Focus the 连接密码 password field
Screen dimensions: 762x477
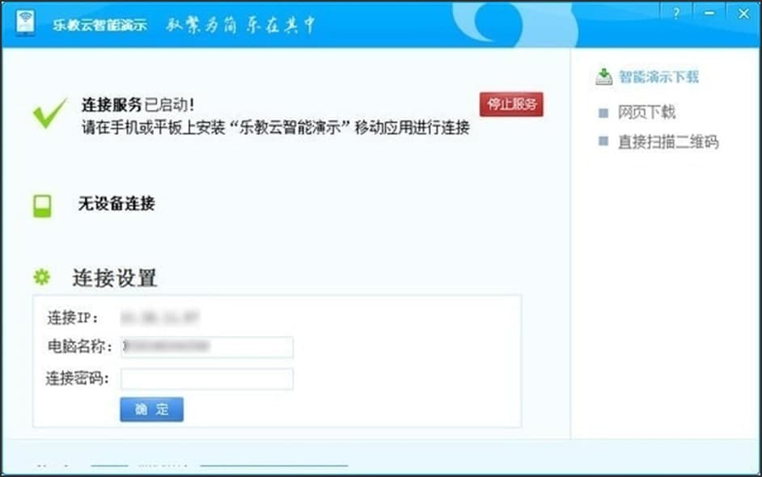pyautogui.click(x=207, y=379)
